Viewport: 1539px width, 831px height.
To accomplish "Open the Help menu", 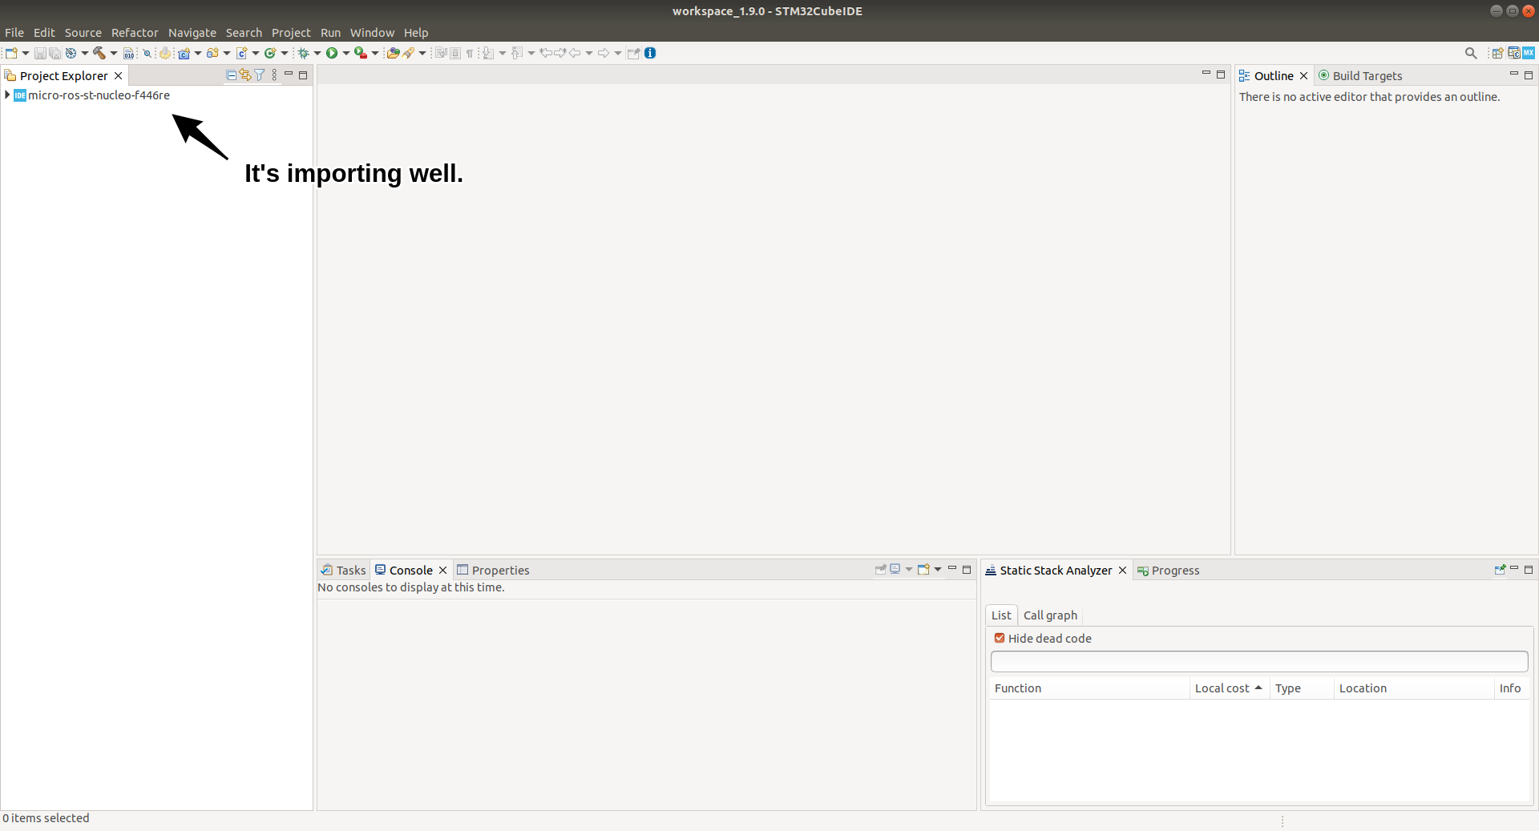I will click(416, 33).
